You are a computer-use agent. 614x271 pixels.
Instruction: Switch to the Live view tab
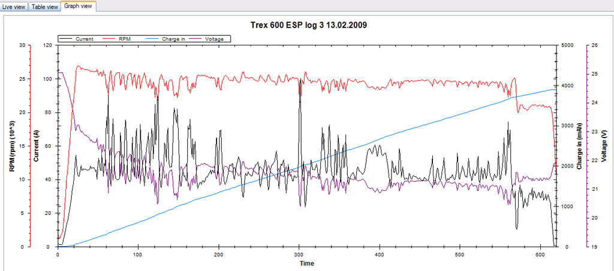click(14, 7)
